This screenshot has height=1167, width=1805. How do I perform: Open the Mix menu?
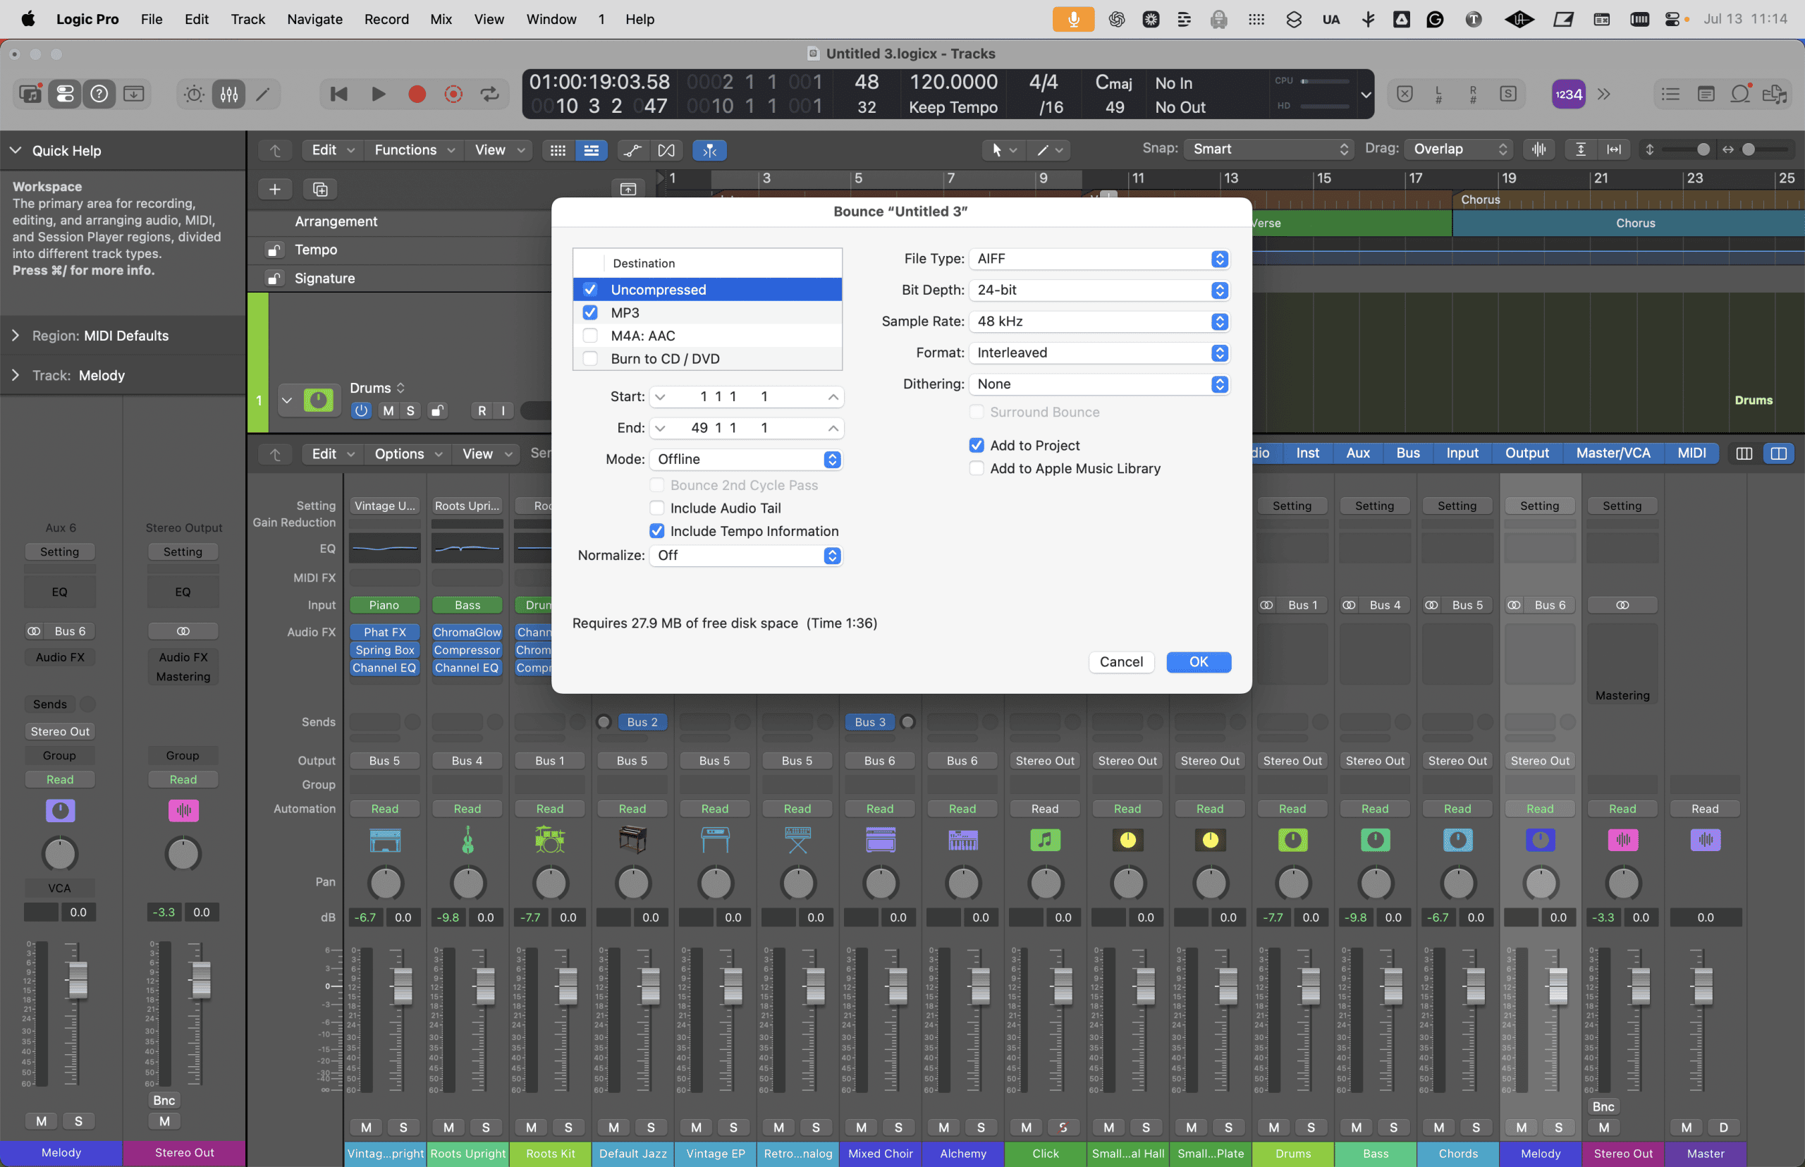tap(441, 19)
